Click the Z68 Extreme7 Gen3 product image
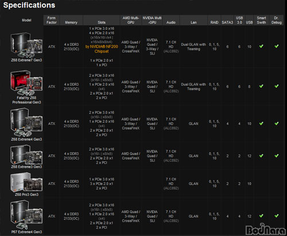287x236 pixels. point(26,45)
